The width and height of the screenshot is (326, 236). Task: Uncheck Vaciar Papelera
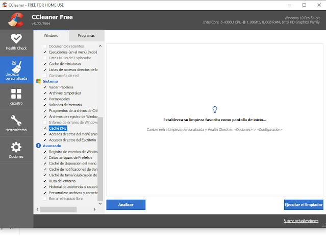[x=45, y=87]
